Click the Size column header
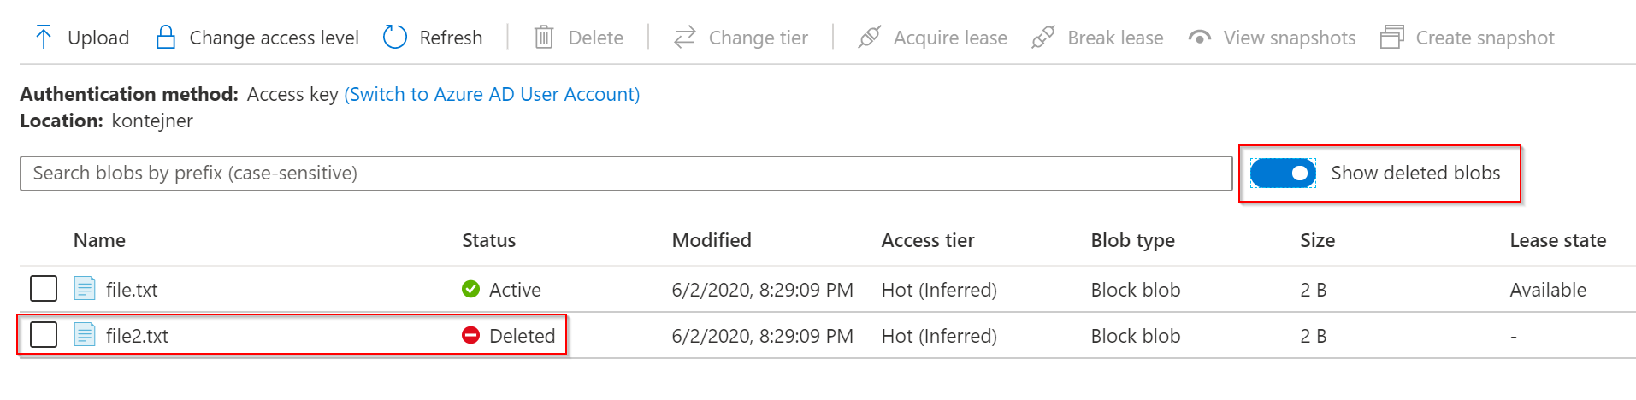1636x400 pixels. 1317,240
